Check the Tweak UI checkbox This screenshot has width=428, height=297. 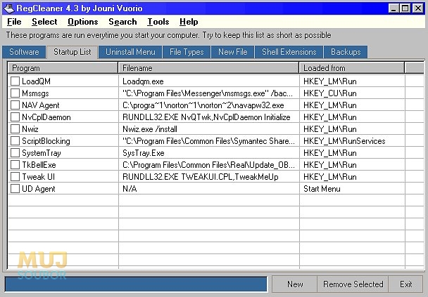click(15, 177)
